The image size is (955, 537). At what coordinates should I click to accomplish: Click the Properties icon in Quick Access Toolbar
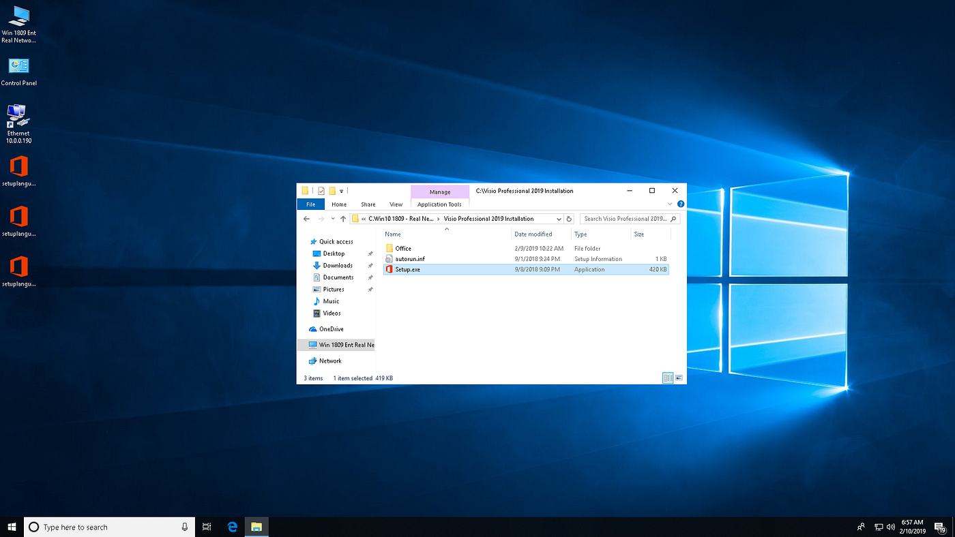pos(321,191)
